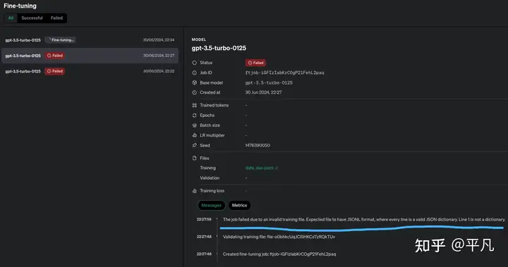The image size is (508, 267).
Task: Open the Metrics tab
Action: pyautogui.click(x=239, y=205)
